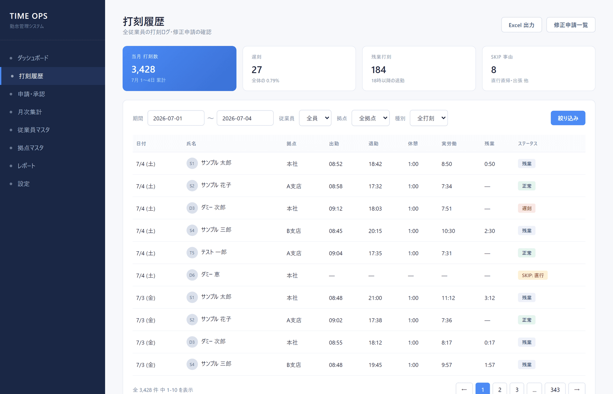The height and width of the screenshot is (394, 613).
Task: Open ダッシュボード in sidebar
Action: point(52,58)
